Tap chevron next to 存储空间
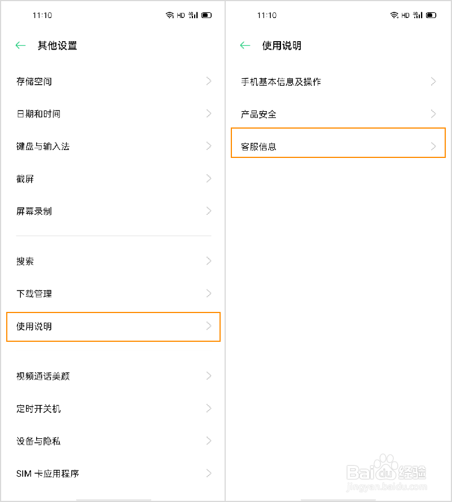The image size is (452, 502). [x=209, y=81]
